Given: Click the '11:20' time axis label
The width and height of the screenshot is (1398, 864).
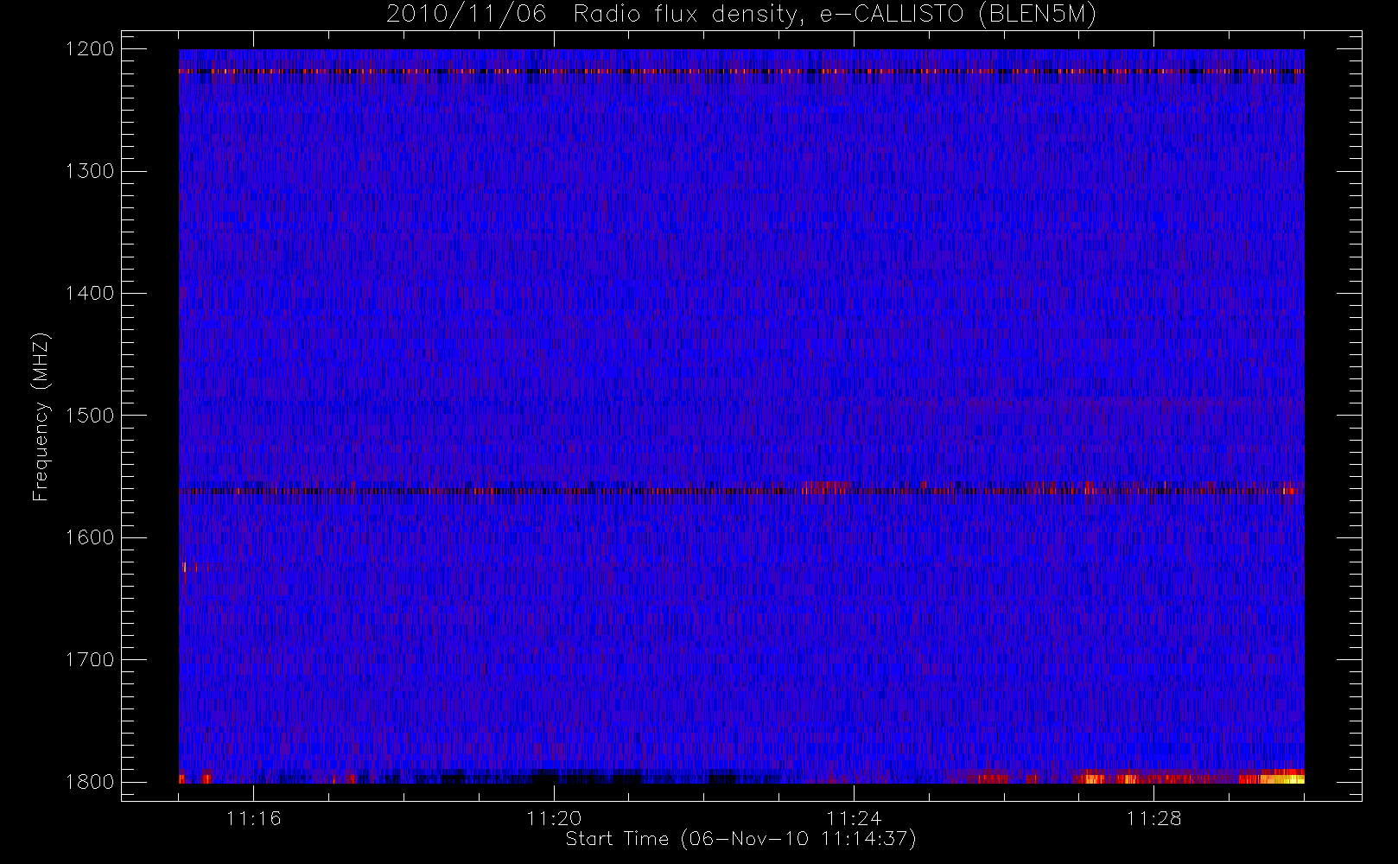Looking at the screenshot, I should 554,818.
